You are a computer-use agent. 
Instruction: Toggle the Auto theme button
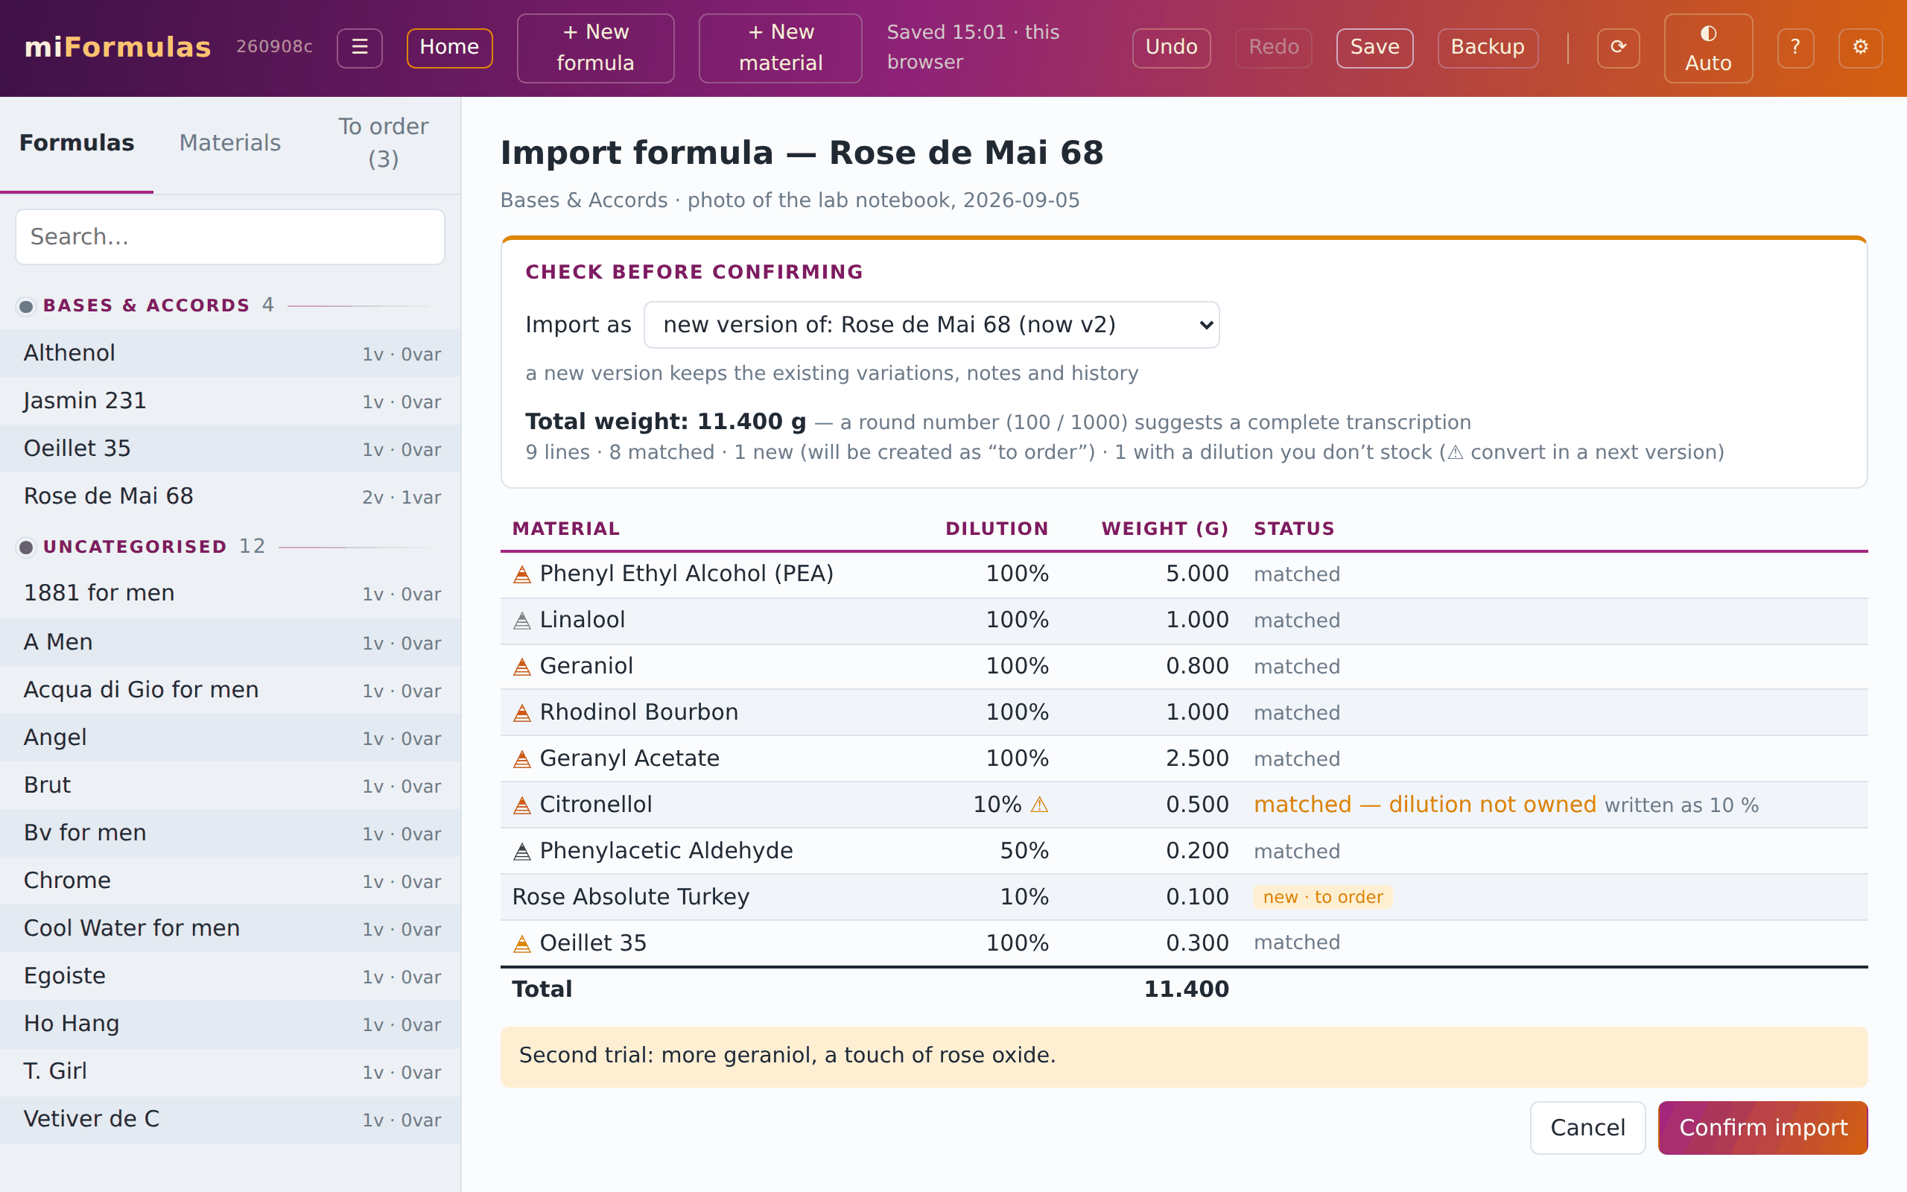click(1707, 47)
